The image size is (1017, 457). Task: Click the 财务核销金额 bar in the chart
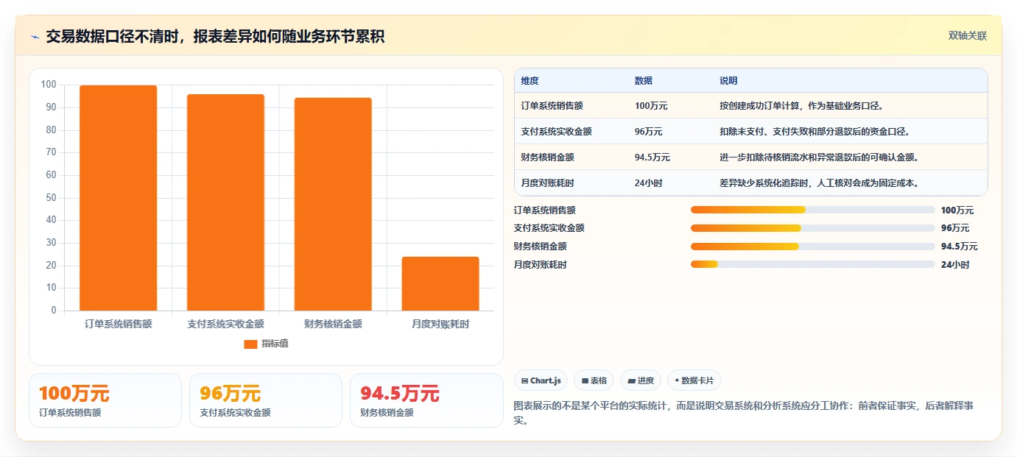click(x=333, y=204)
